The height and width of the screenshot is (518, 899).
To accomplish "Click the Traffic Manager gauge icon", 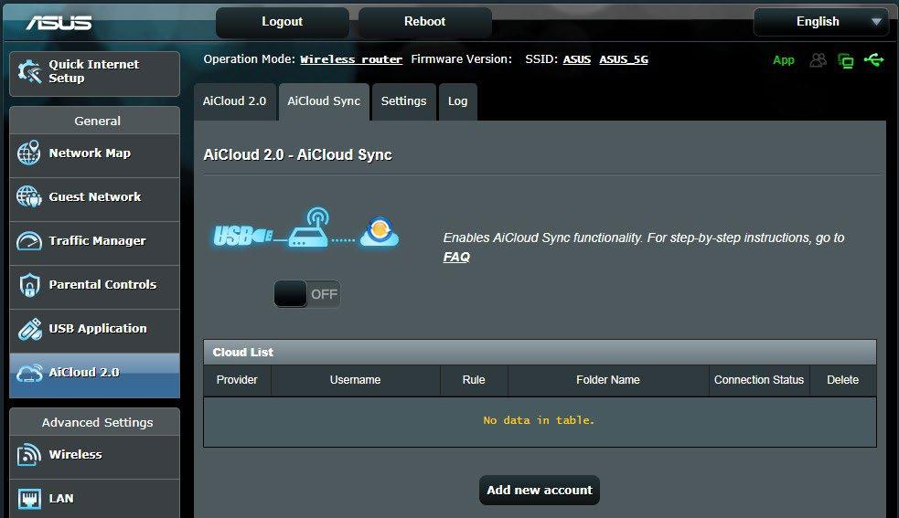I will click(x=29, y=240).
